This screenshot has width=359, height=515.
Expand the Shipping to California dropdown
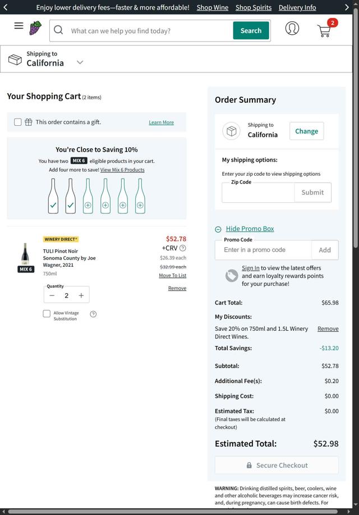[x=80, y=62]
